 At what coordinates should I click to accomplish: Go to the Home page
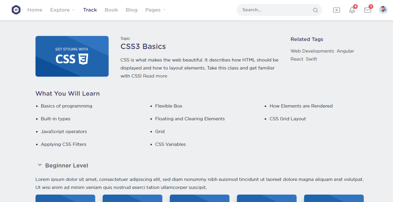click(x=35, y=10)
